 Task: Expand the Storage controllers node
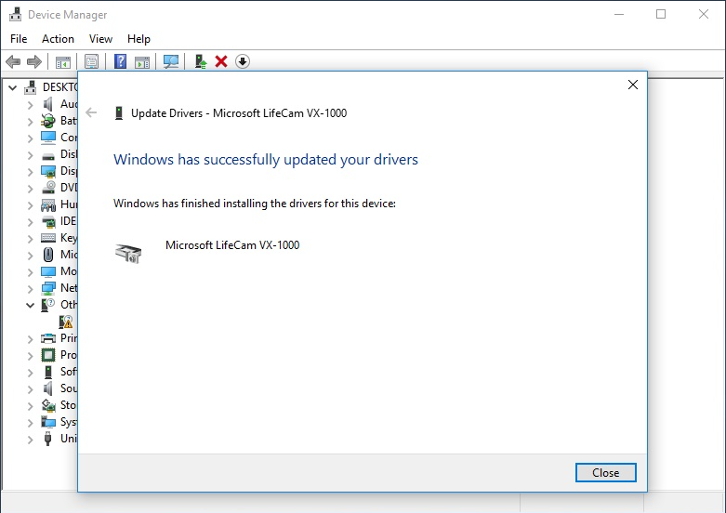coord(30,405)
